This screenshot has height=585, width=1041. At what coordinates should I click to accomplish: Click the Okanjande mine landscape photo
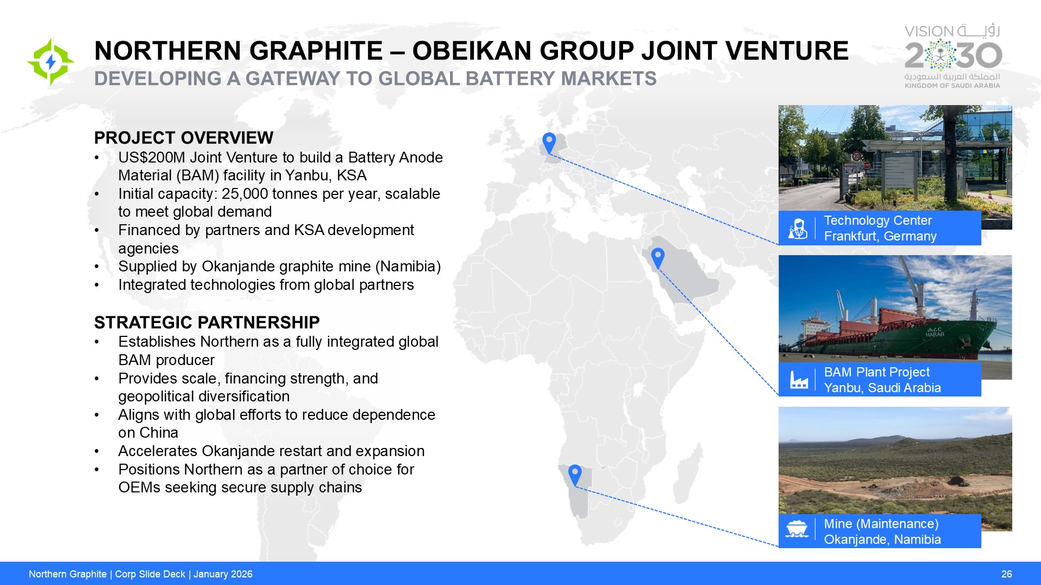(895, 460)
